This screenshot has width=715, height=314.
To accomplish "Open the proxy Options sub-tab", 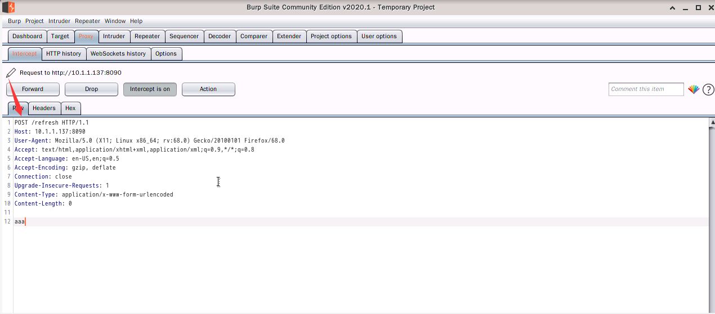I will (166, 54).
